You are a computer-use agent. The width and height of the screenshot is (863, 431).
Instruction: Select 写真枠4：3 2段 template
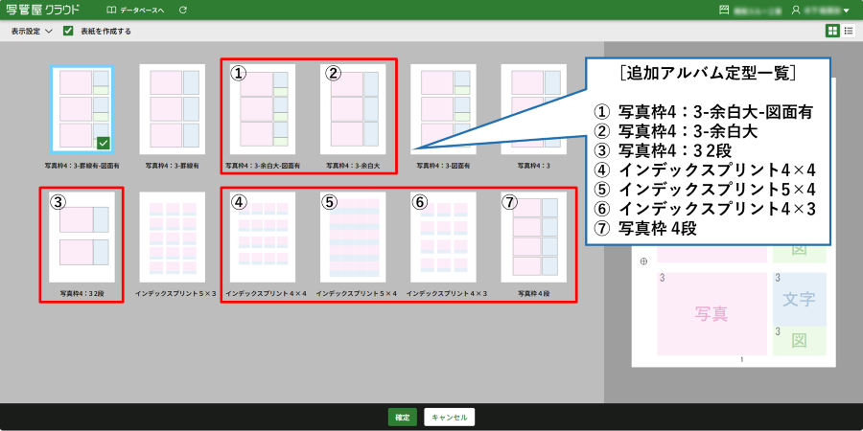coord(82,238)
